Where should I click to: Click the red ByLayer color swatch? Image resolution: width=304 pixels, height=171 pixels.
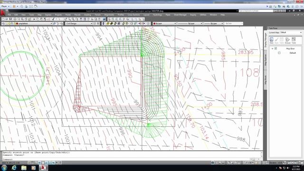[x=154, y=23]
